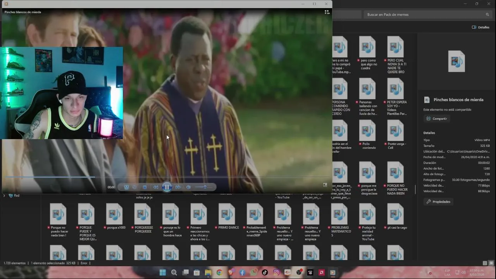Select the 'porque x1000' file

[114, 216]
